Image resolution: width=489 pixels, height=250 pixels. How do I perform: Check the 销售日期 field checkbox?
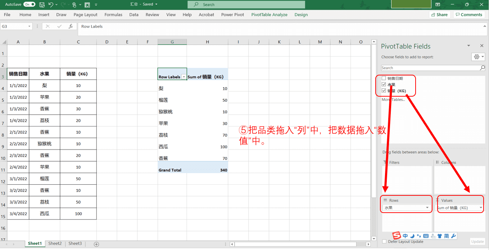click(384, 78)
